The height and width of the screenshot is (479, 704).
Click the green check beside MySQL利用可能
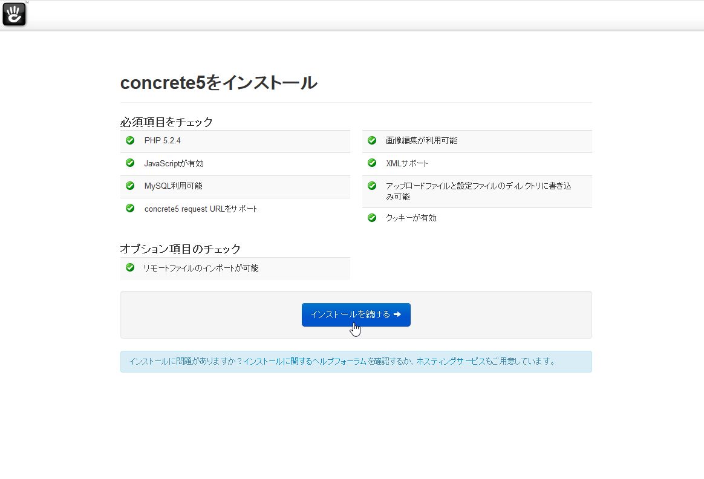coord(130,186)
